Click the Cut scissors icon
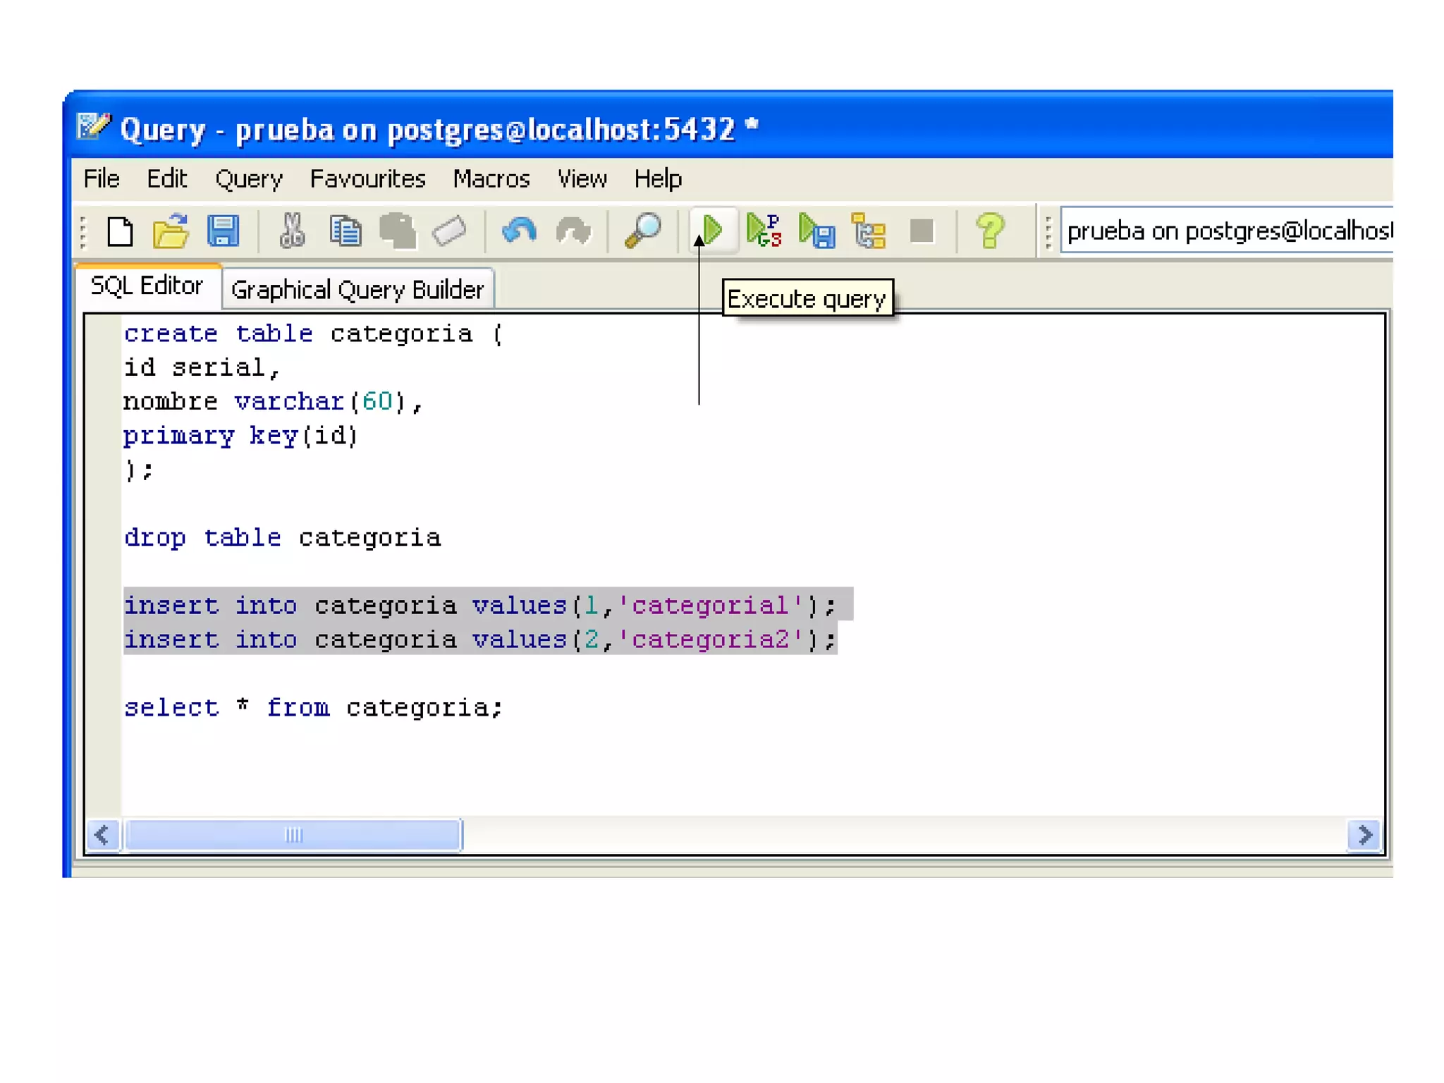Image resolution: width=1444 pixels, height=1083 pixels. 292,231
